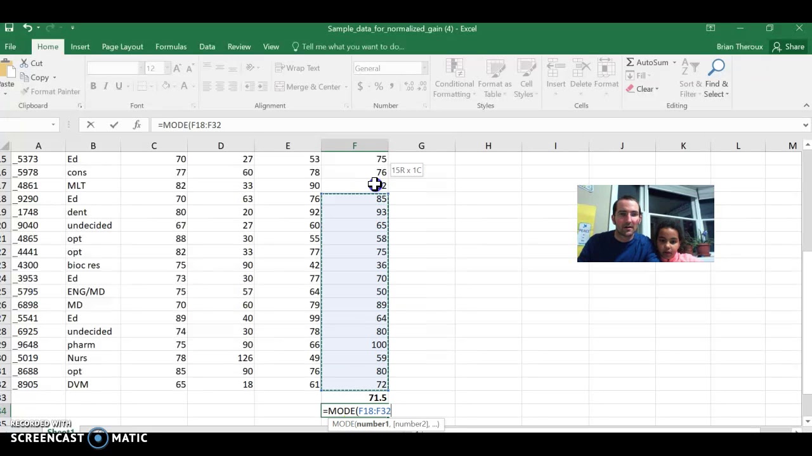Apply the Fill Color bucket
The height and width of the screenshot is (456, 812).
(x=166, y=86)
